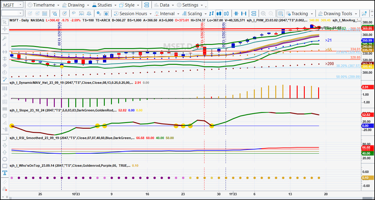Viewport: 375px width, 200px height.
Task: Click the calendar date icon
Action: [45, 14]
